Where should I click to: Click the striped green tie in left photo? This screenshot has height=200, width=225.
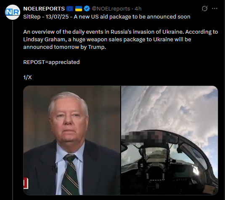(70, 174)
